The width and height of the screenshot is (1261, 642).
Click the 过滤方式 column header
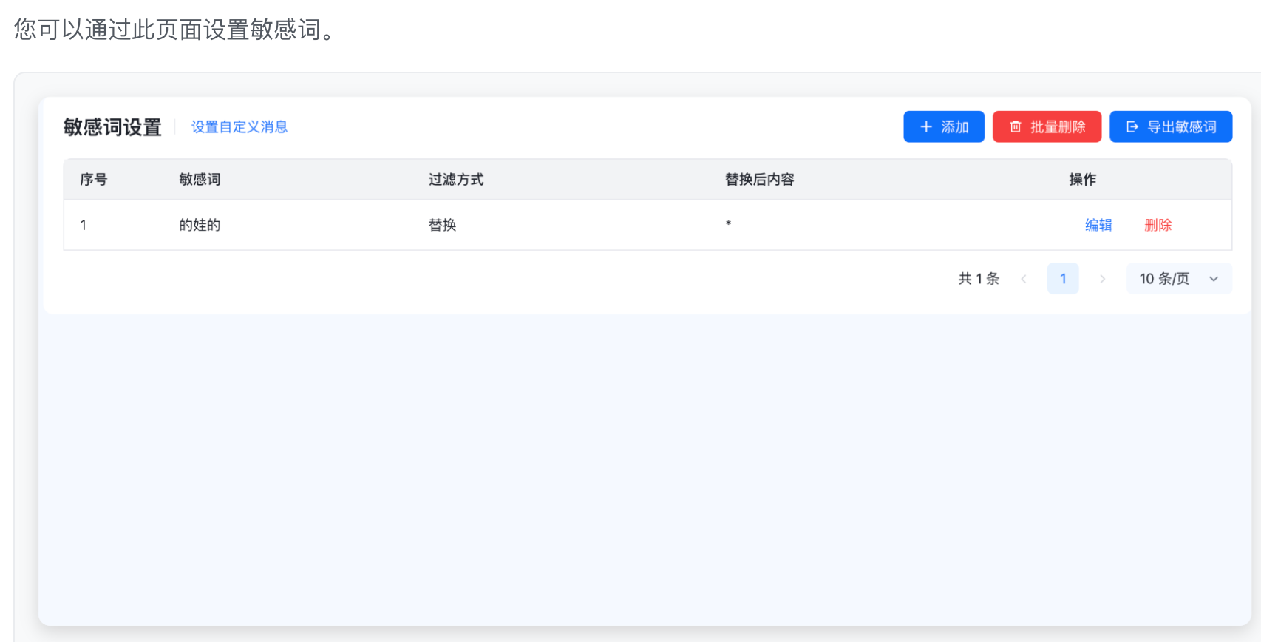tap(455, 180)
